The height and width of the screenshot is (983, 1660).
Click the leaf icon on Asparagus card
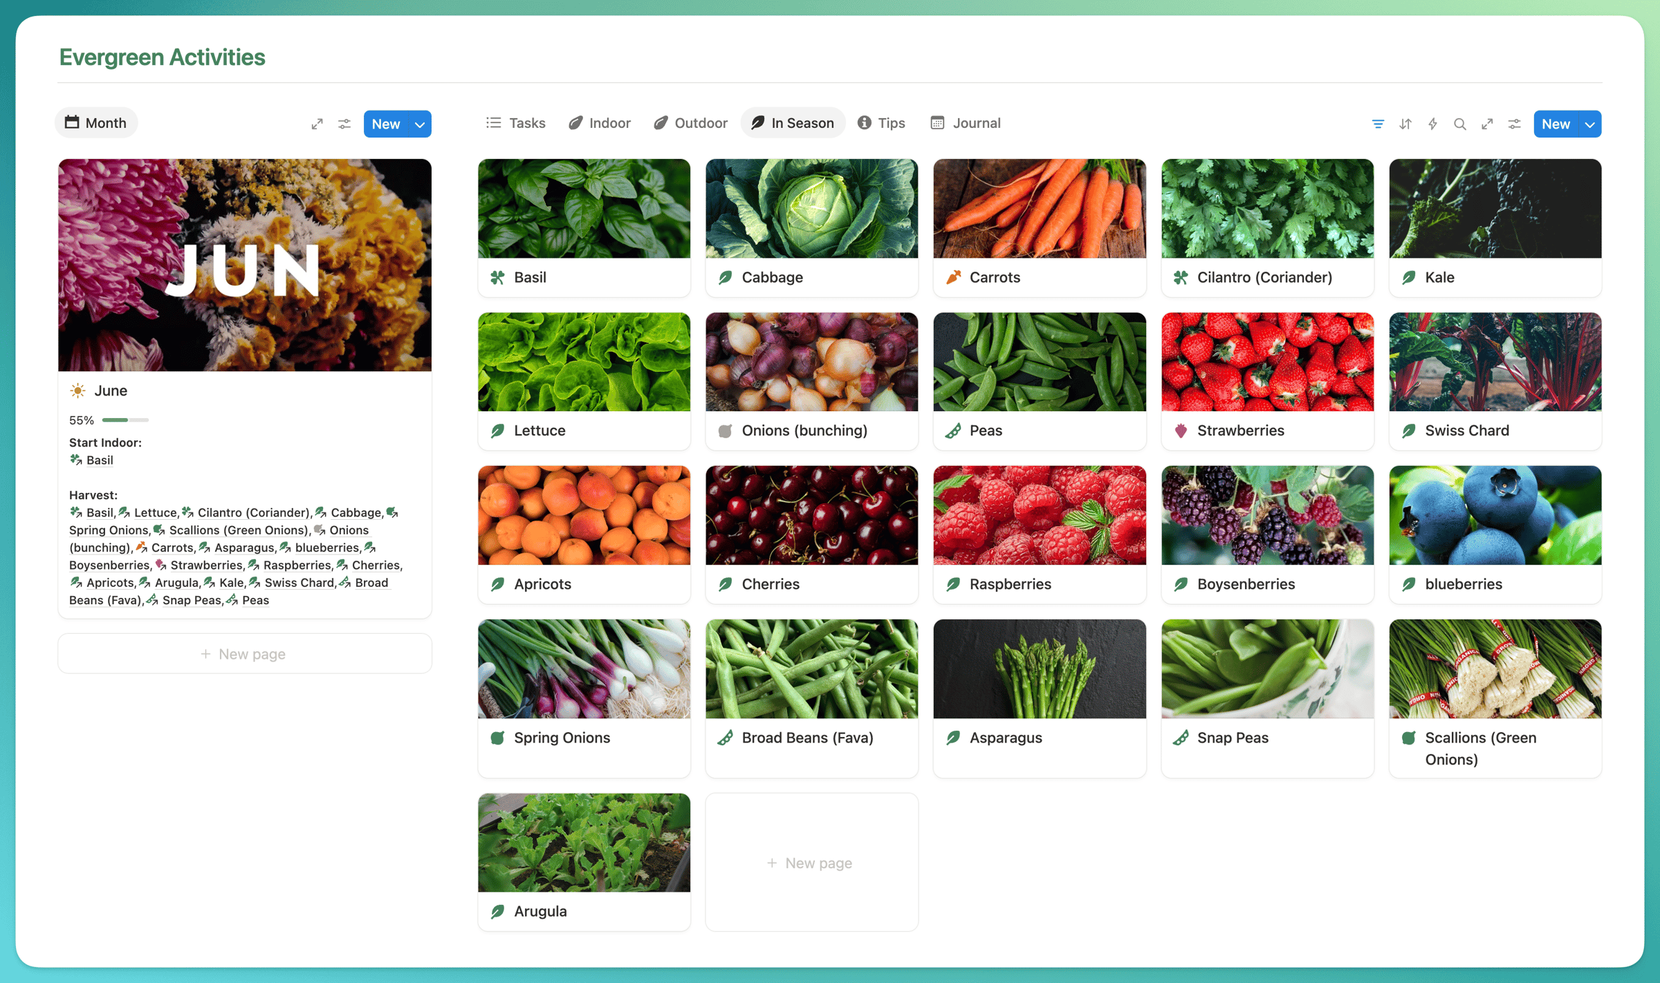953,738
